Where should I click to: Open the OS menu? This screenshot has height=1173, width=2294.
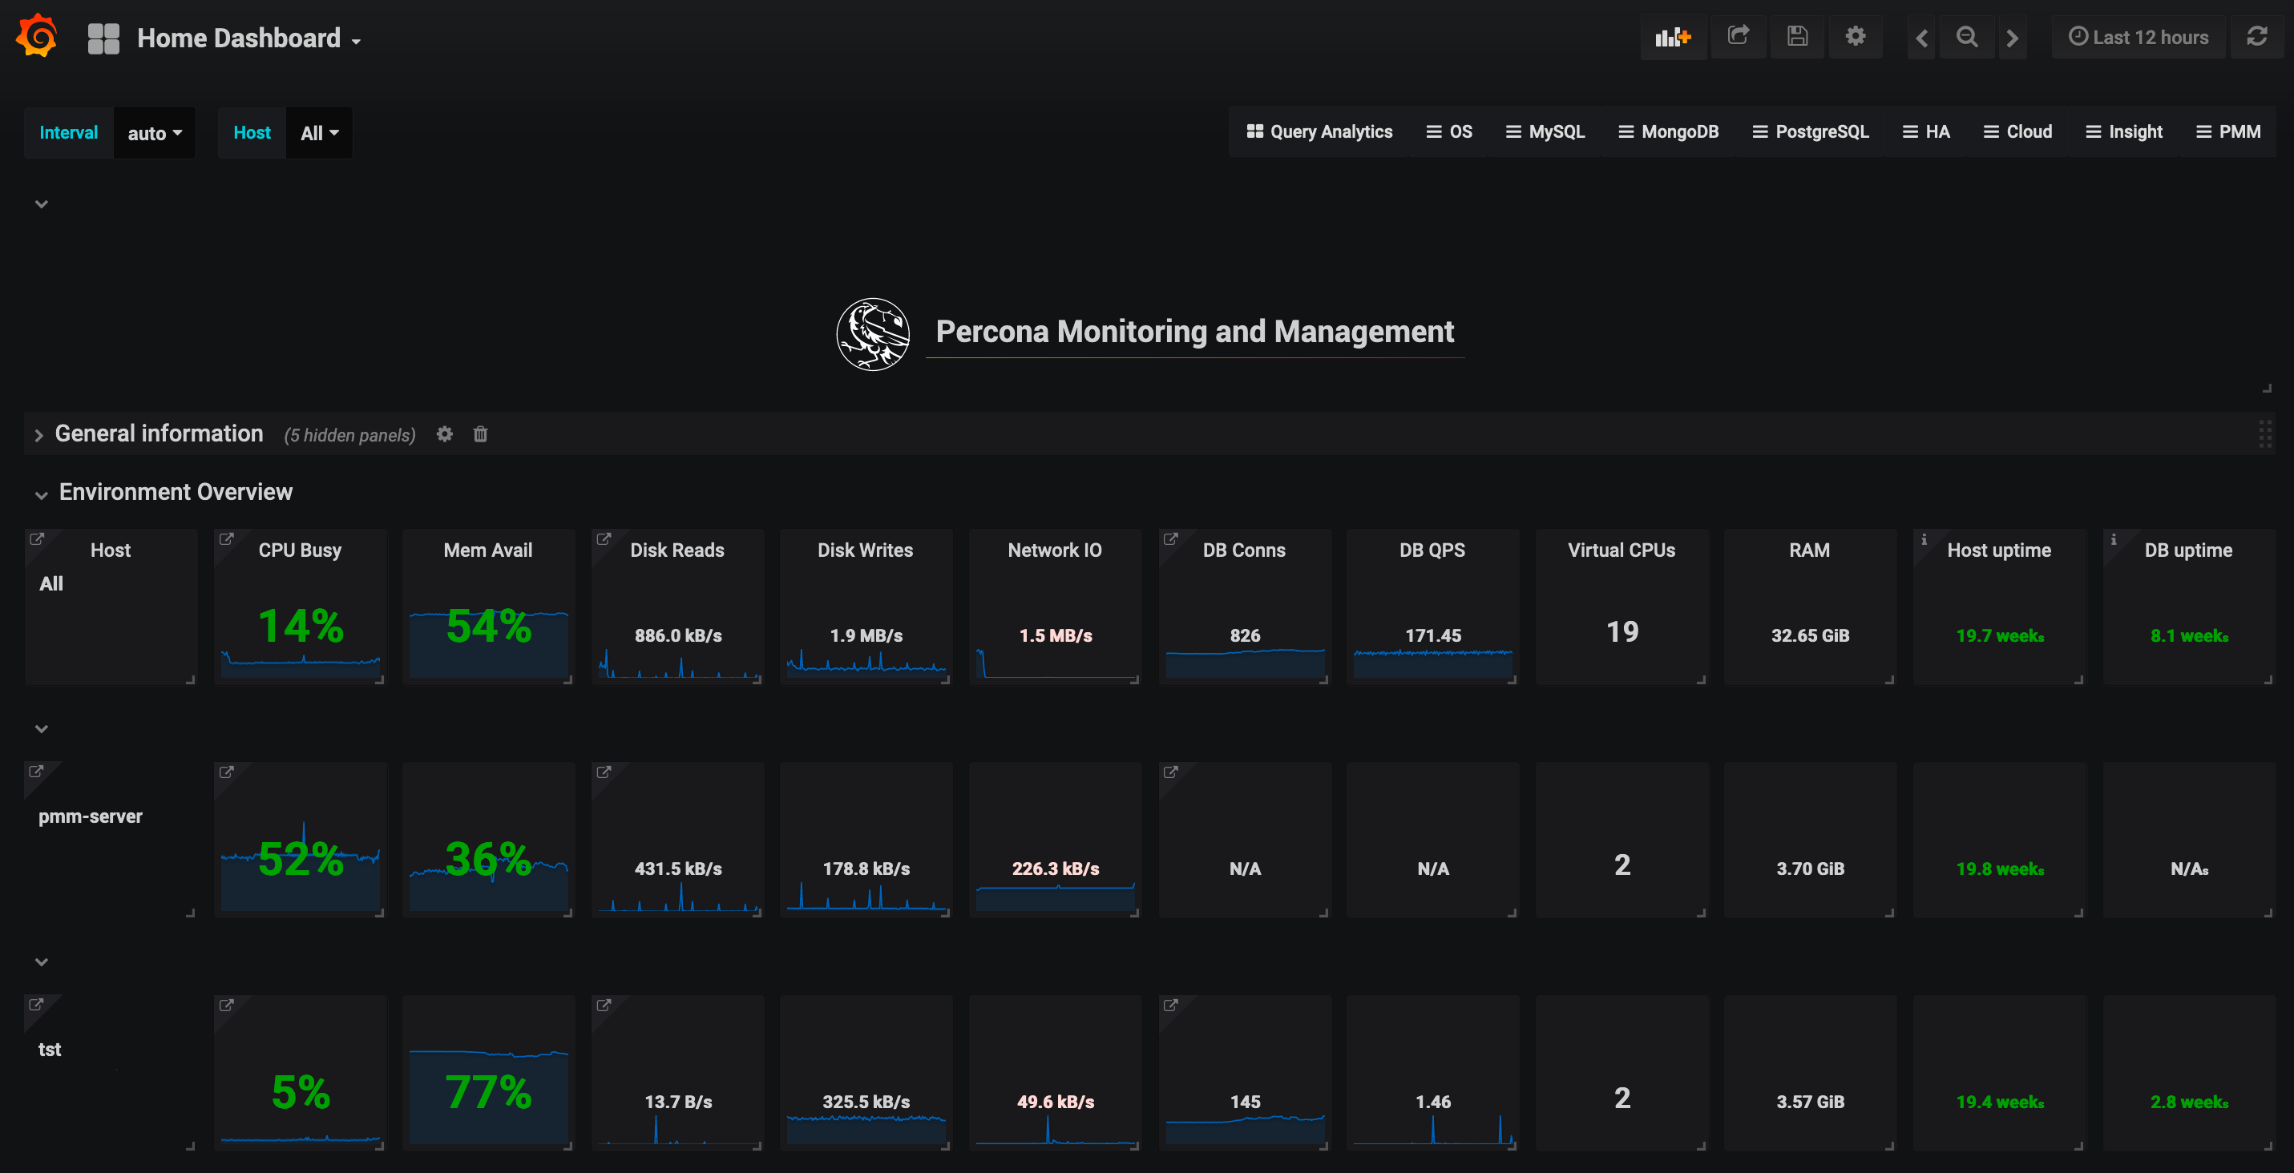1449,131
